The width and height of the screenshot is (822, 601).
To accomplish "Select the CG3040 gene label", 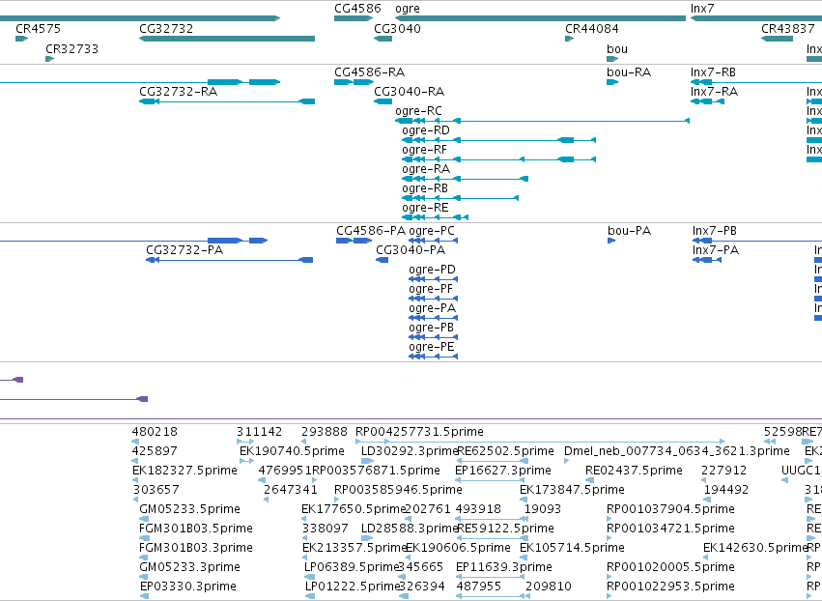I will click(397, 28).
